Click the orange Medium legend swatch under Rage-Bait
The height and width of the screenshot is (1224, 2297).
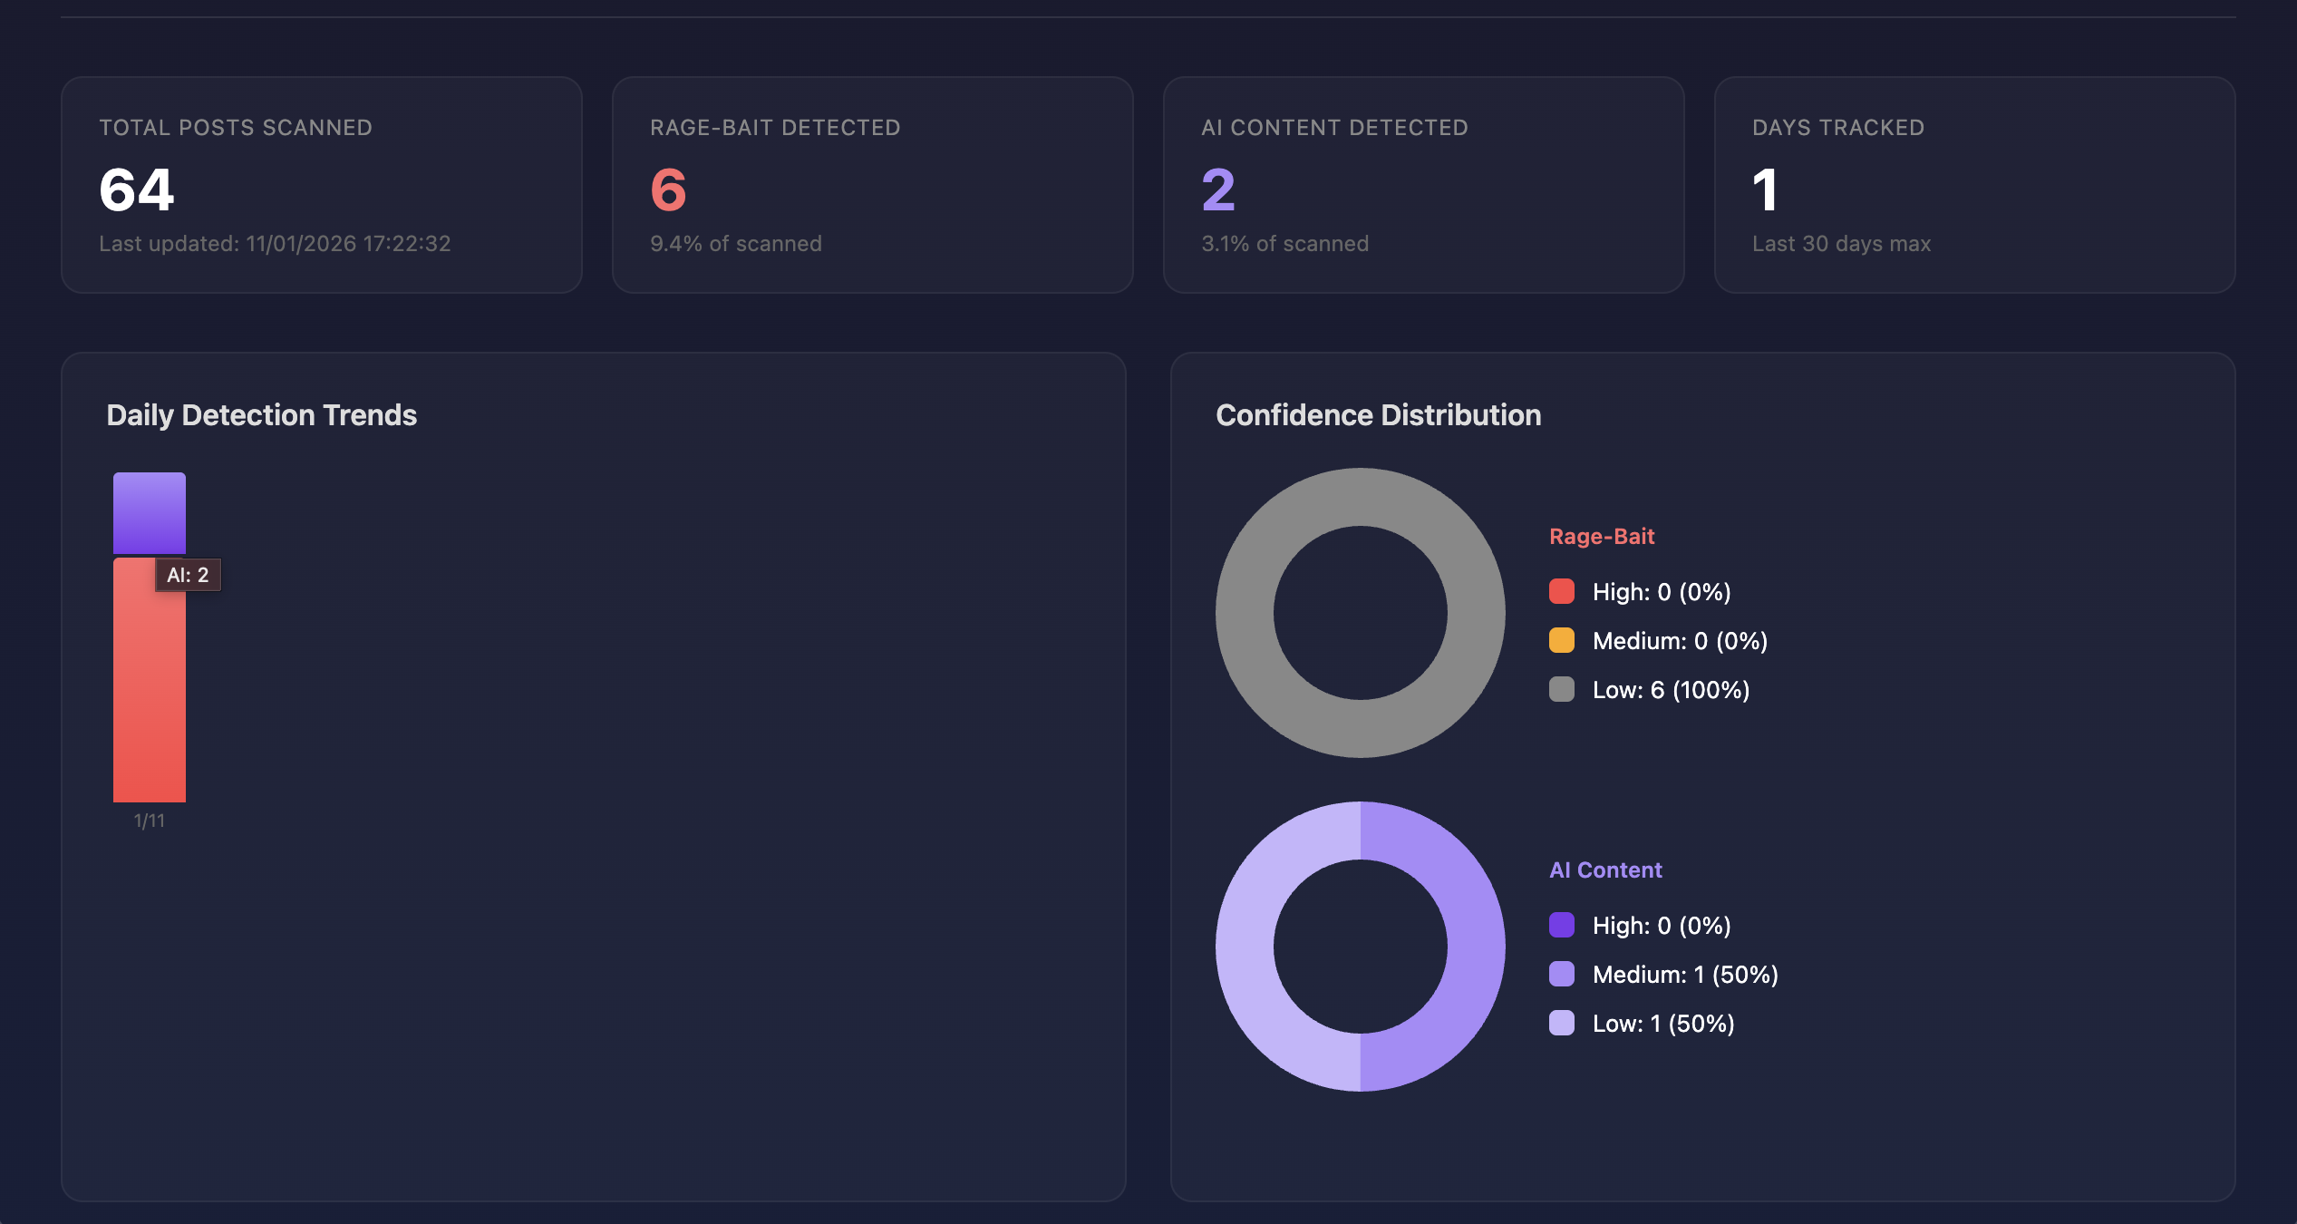pyautogui.click(x=1563, y=640)
